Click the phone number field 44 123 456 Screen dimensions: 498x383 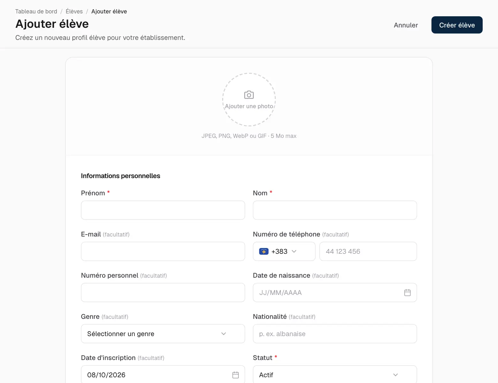(368, 251)
